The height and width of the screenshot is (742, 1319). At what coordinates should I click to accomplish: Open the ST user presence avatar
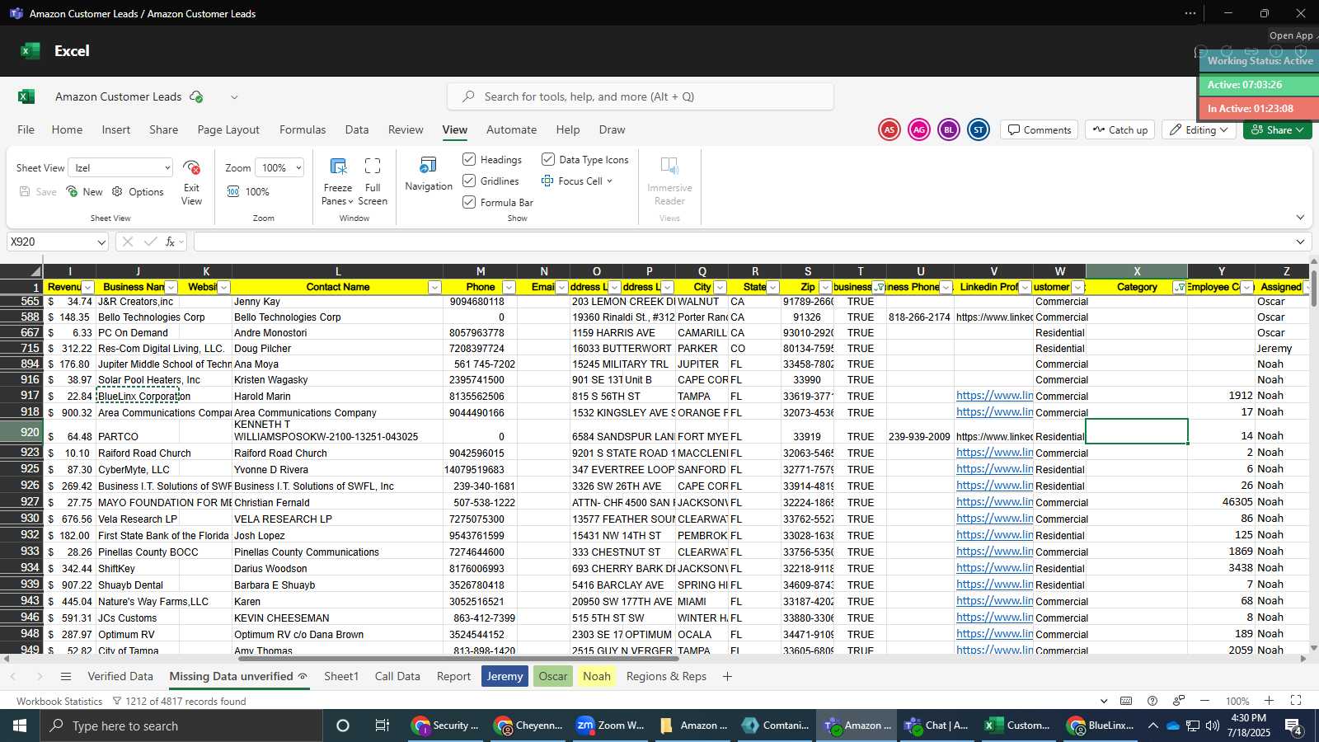[979, 129]
